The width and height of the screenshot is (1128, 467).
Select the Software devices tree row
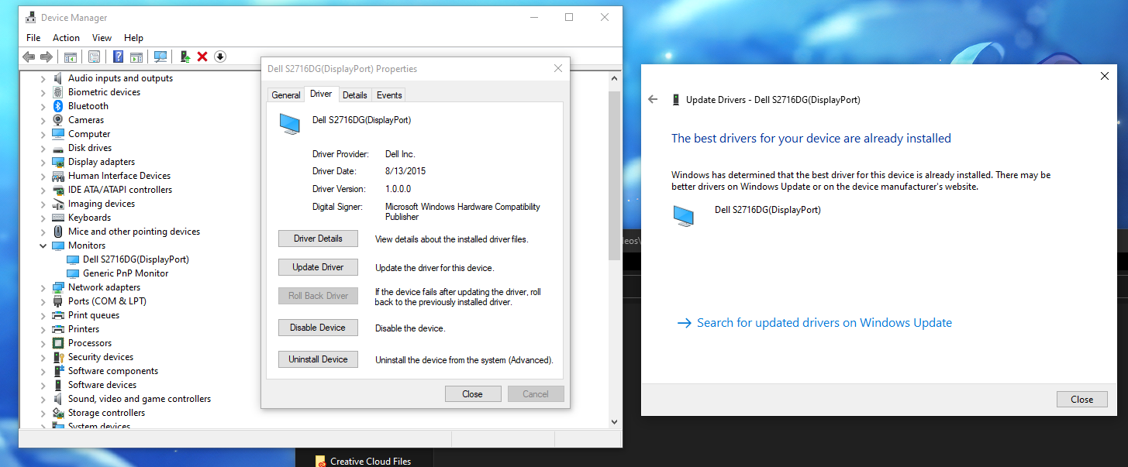pyautogui.click(x=102, y=385)
